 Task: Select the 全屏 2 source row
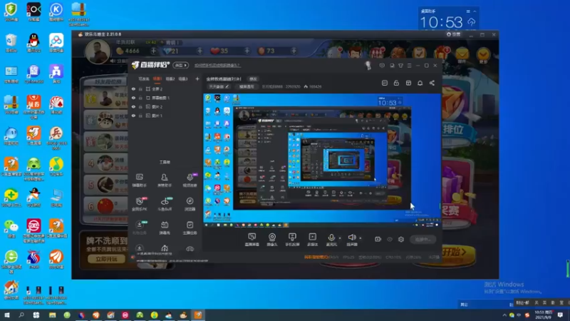point(165,88)
